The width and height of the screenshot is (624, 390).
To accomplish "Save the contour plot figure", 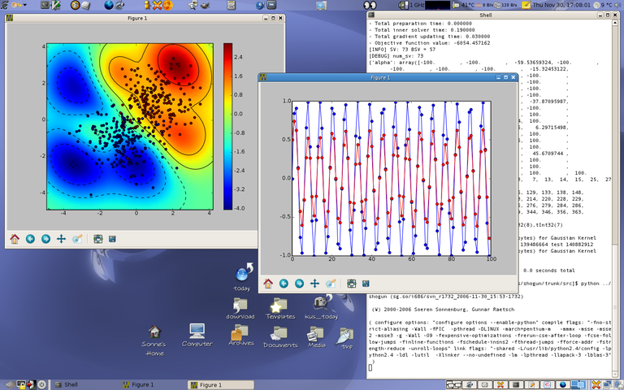I will [112, 239].
